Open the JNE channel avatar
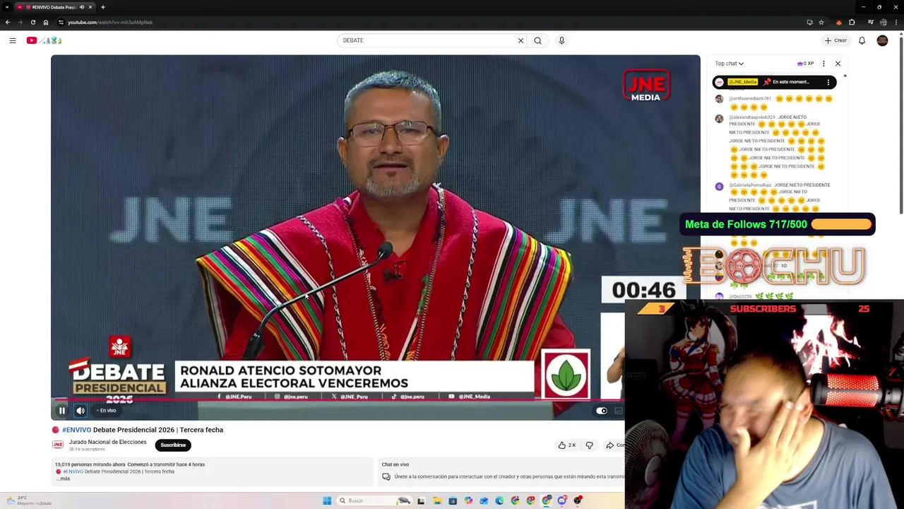 (58, 445)
